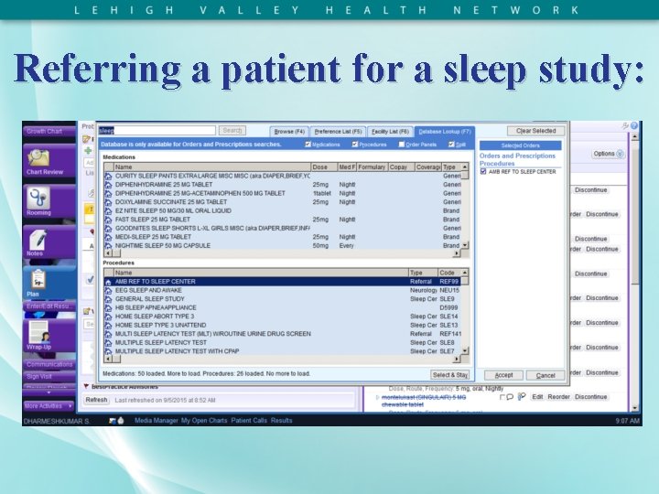Image resolution: width=659 pixels, height=494 pixels.
Task: Enable the Order Panels checkbox
Action: click(402, 145)
